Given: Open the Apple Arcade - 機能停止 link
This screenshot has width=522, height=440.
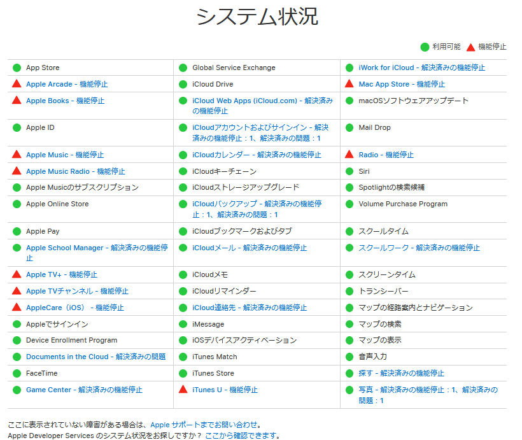Looking at the screenshot, I should pos(67,84).
